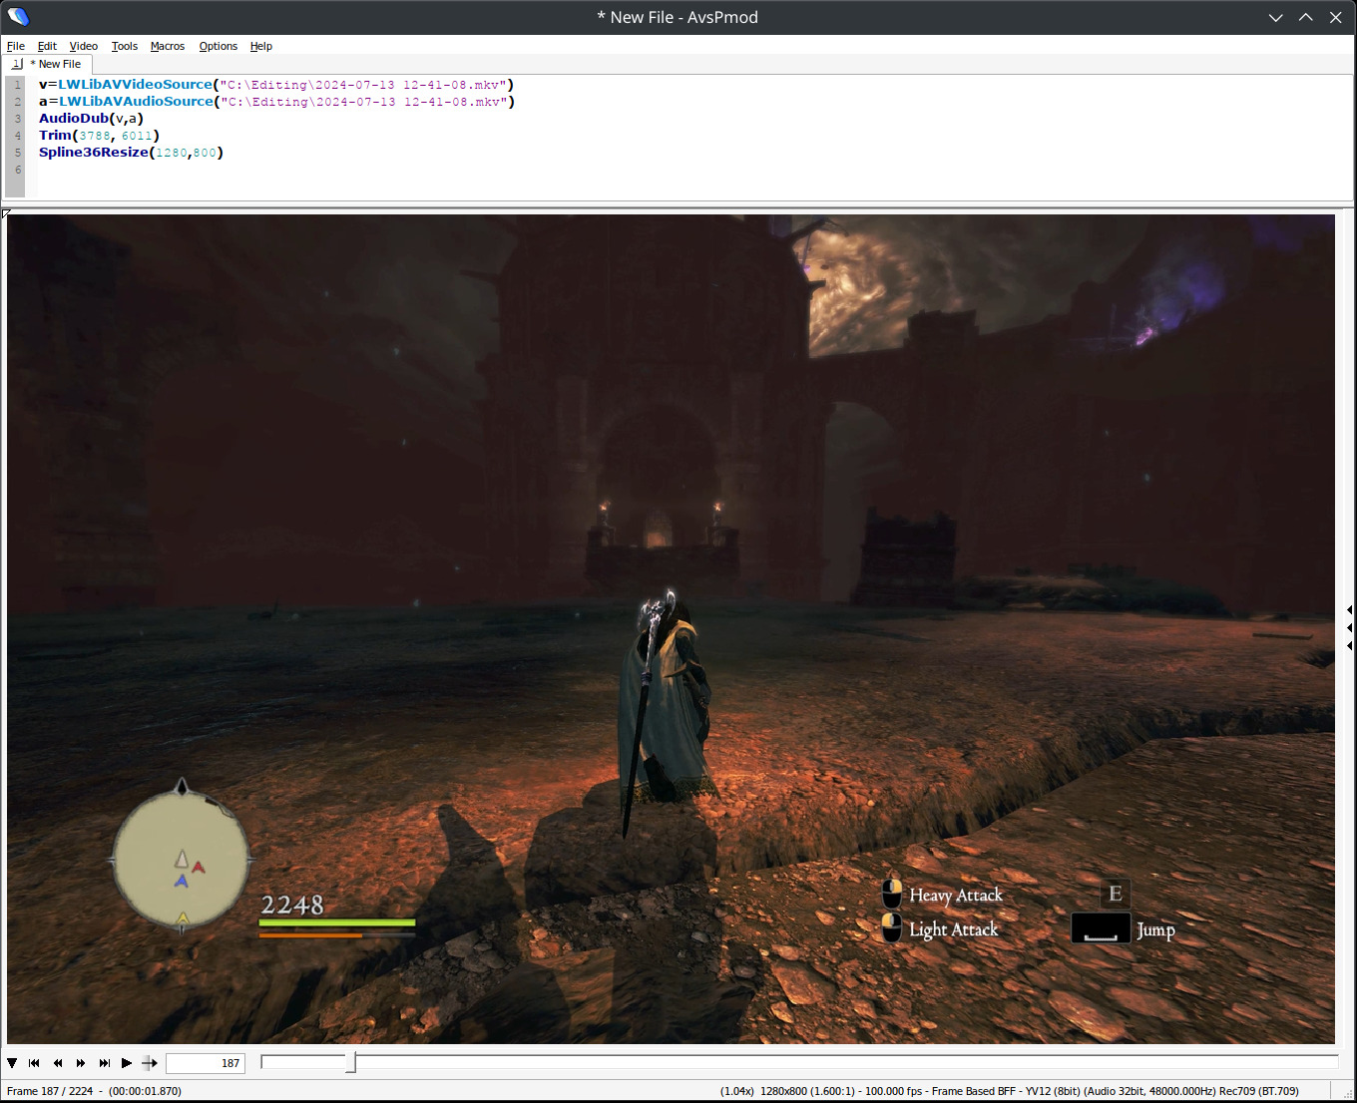Click the E key prompt in preview

pyautogui.click(x=1116, y=894)
